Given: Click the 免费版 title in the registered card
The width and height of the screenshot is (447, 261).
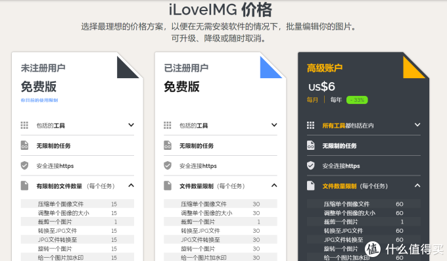Looking at the screenshot, I should coord(181,87).
